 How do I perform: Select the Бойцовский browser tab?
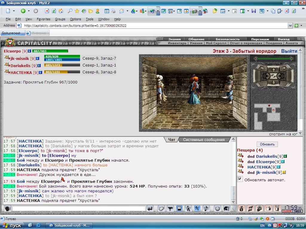click(x=13, y=33)
